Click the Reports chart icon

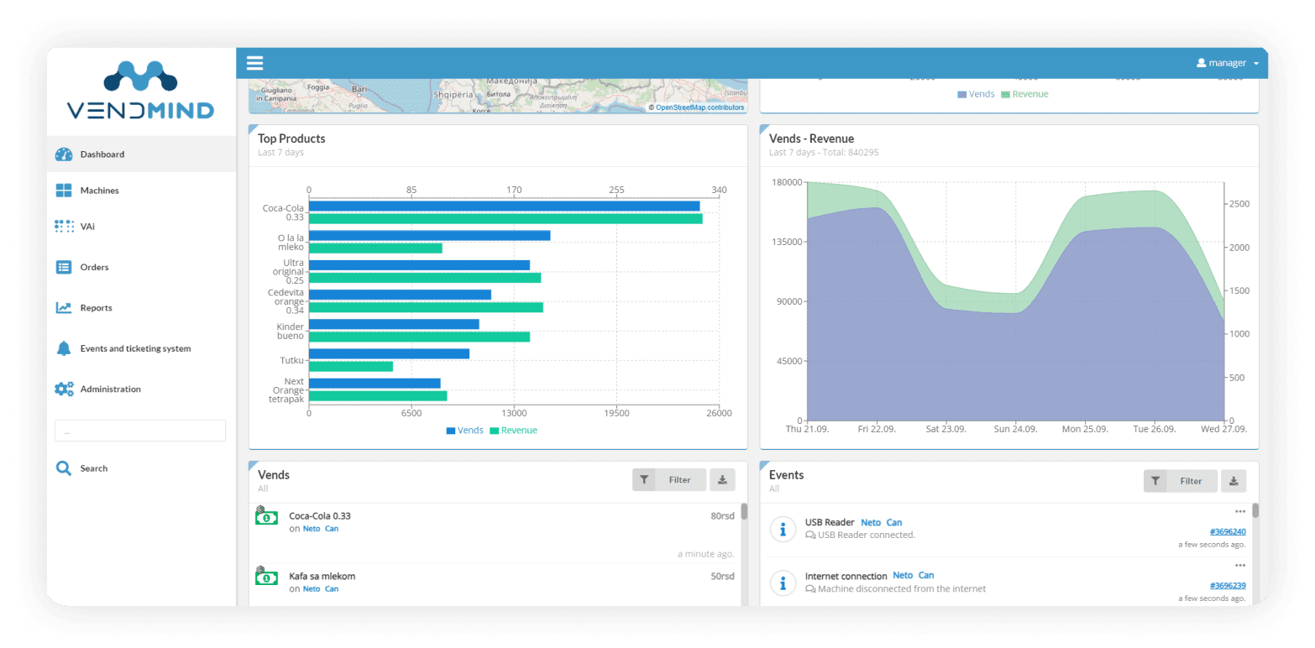point(64,308)
